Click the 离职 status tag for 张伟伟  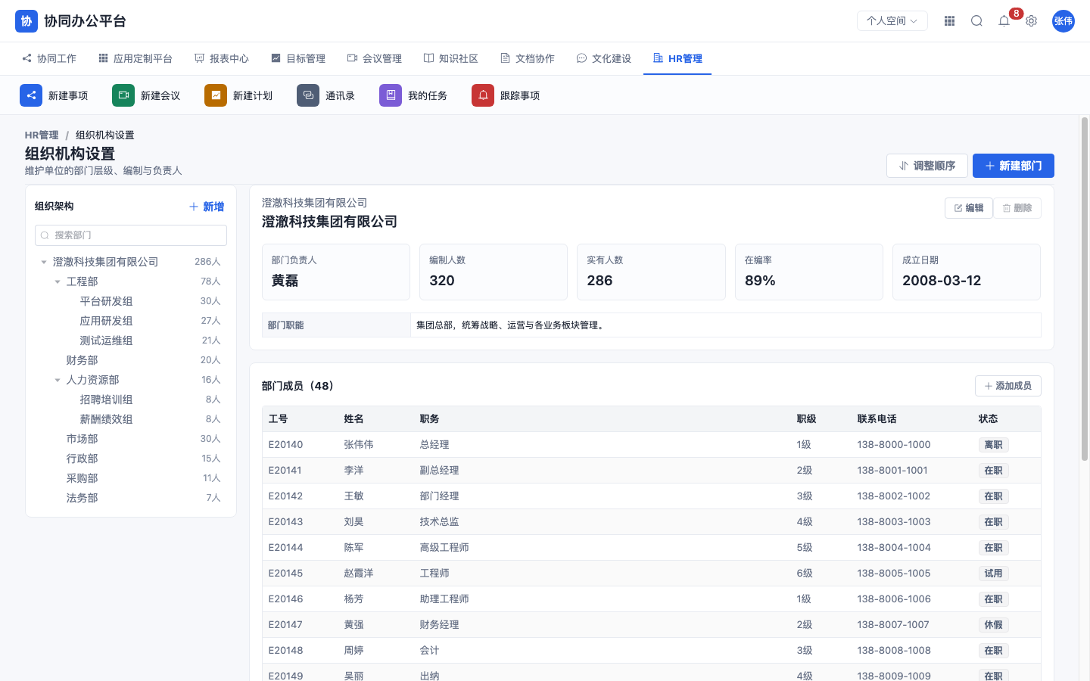993,445
